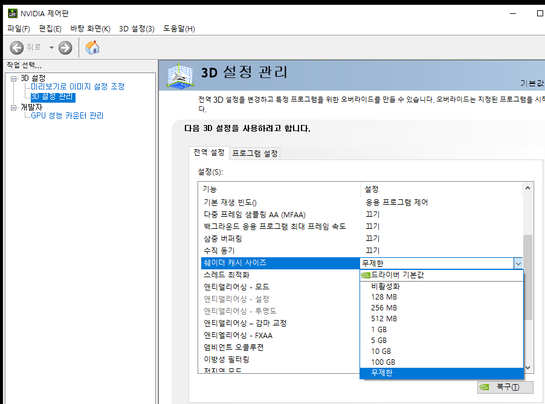This screenshot has width=545, height=404.
Task: Choose 512 MB cache size option
Action: coord(442,318)
